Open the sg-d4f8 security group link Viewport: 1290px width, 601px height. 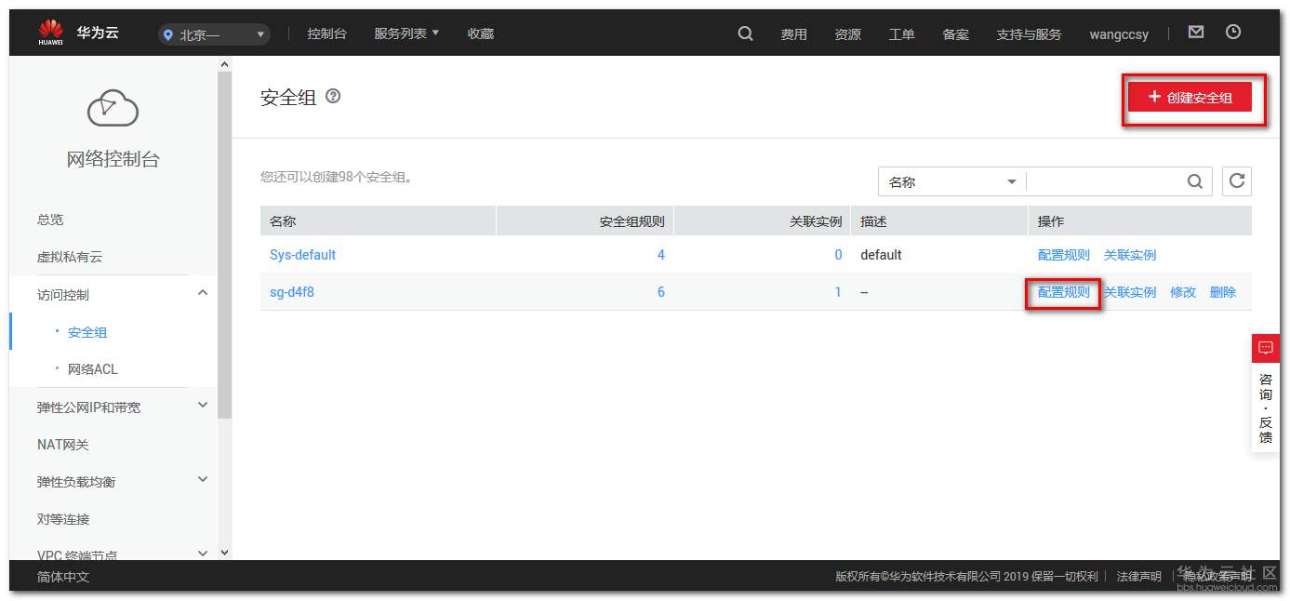click(x=292, y=292)
